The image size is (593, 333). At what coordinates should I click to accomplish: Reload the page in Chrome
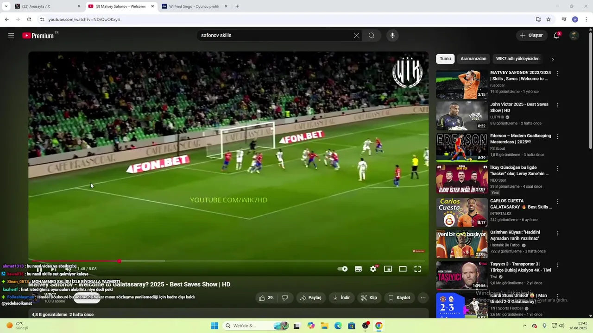pyautogui.click(x=29, y=19)
